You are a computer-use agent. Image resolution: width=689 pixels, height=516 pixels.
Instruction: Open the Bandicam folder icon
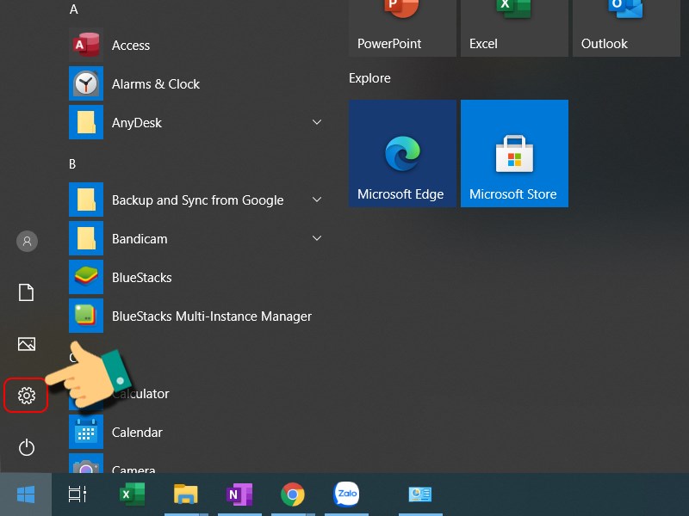[x=86, y=238]
